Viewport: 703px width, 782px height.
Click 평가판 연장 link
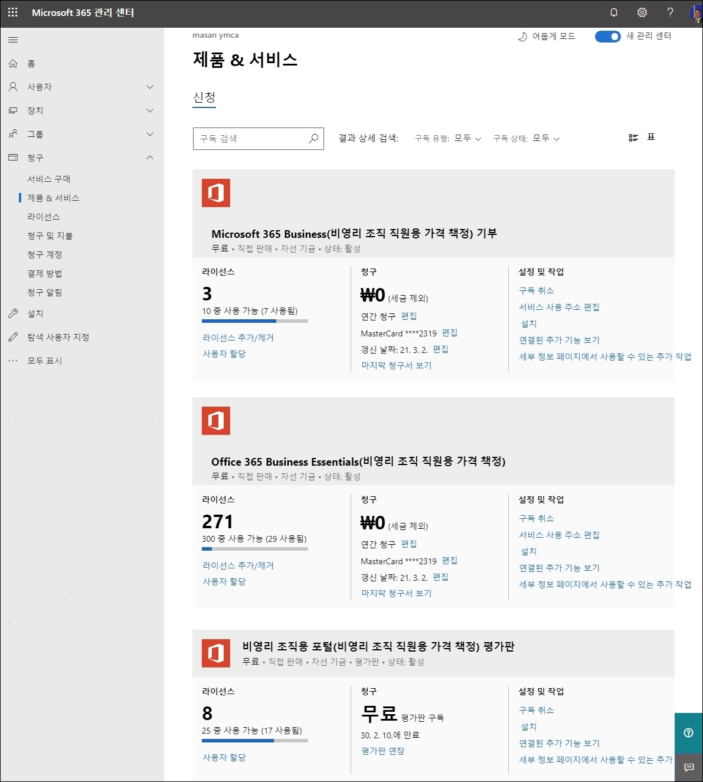tap(383, 751)
